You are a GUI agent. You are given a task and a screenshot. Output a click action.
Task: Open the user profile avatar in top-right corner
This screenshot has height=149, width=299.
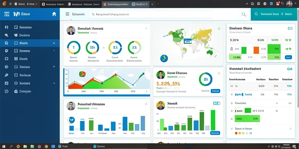(x=289, y=3)
